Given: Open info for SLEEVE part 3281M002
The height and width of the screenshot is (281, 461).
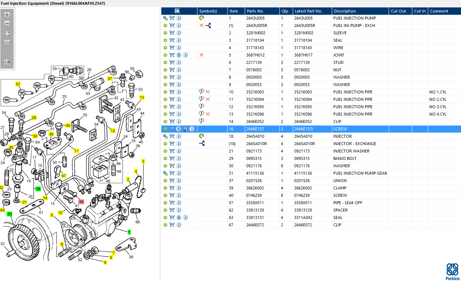Looking at the screenshot, I should click(179, 33).
